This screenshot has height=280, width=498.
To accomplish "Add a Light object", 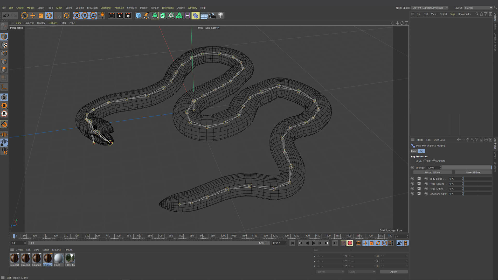I will click(220, 16).
